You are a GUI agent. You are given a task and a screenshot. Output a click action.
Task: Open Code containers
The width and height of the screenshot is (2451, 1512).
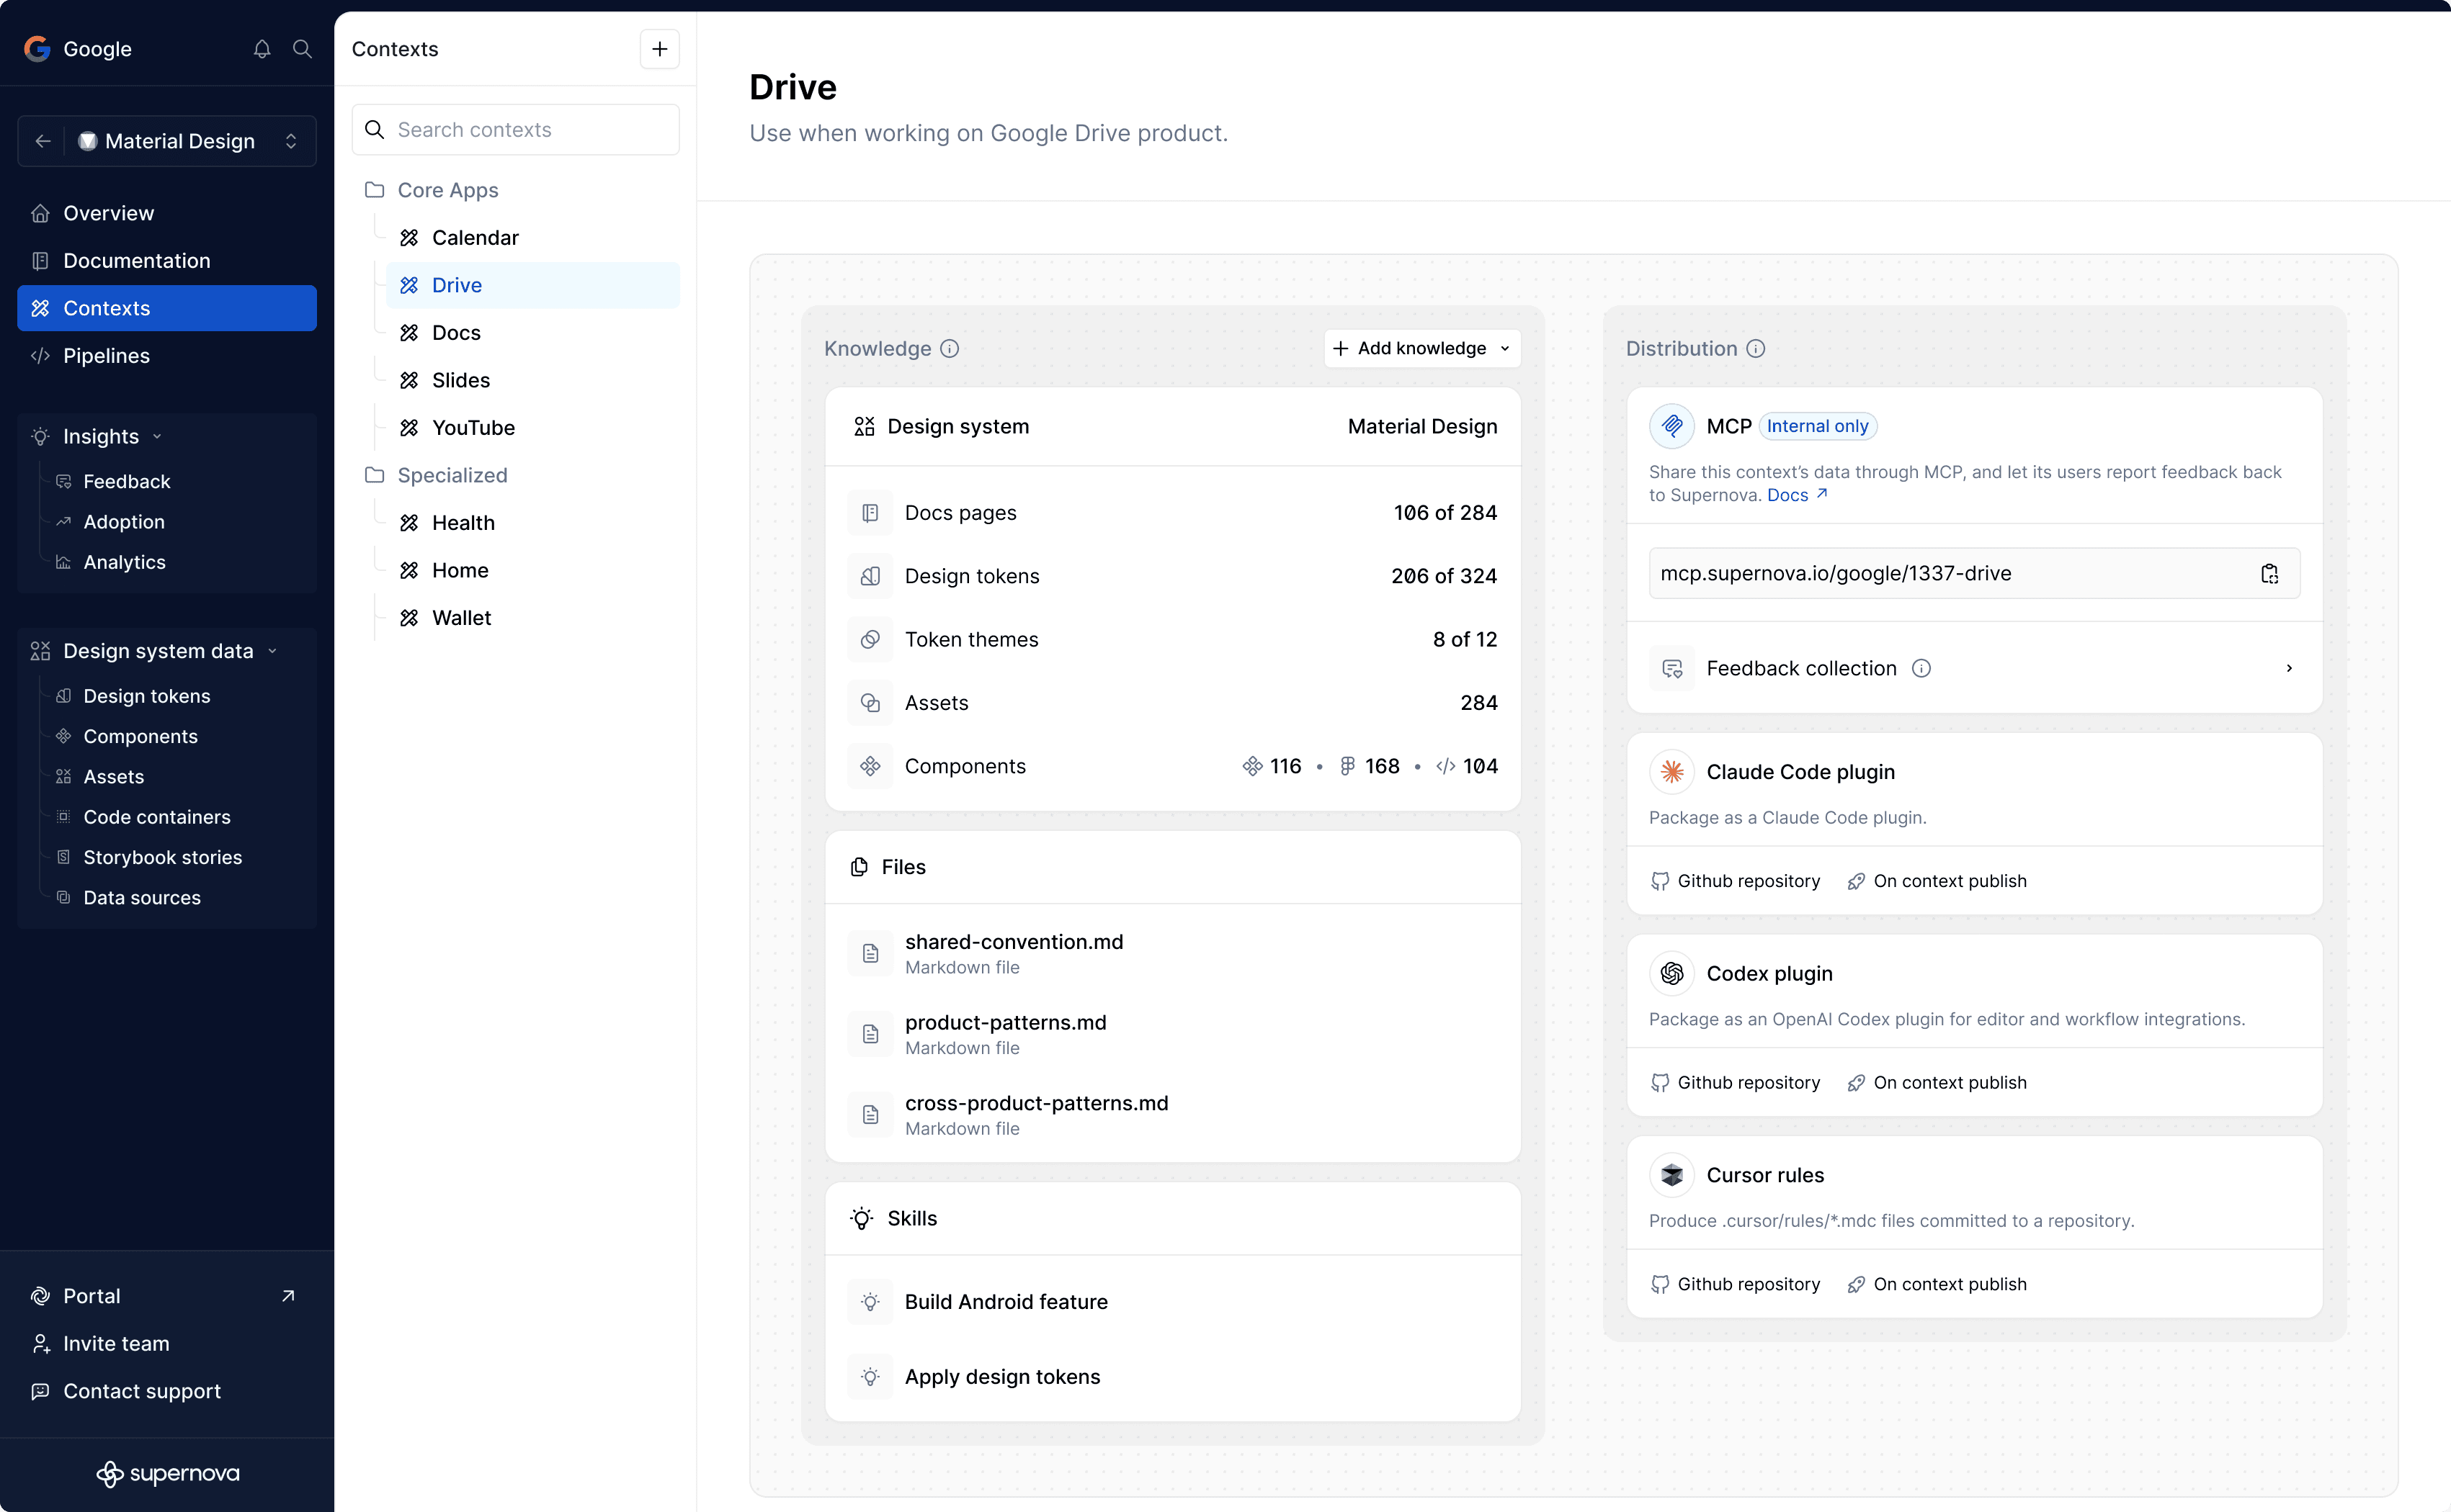click(x=157, y=817)
